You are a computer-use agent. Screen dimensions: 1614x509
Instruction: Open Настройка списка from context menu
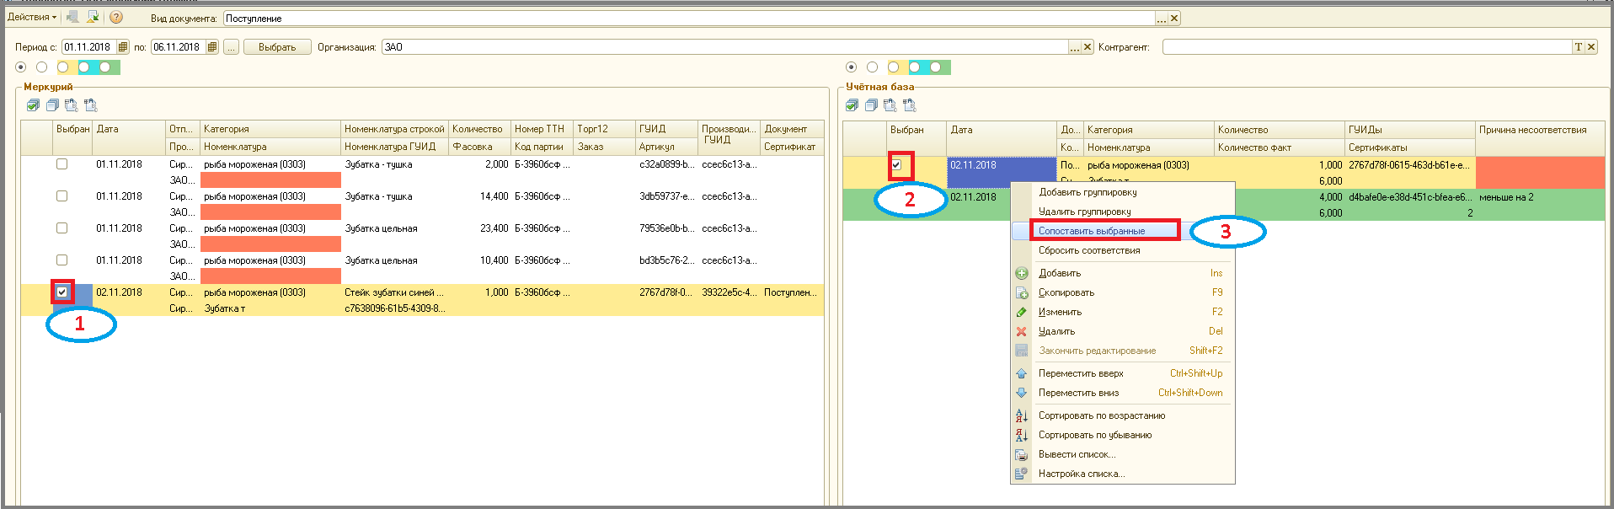[x=1122, y=474]
